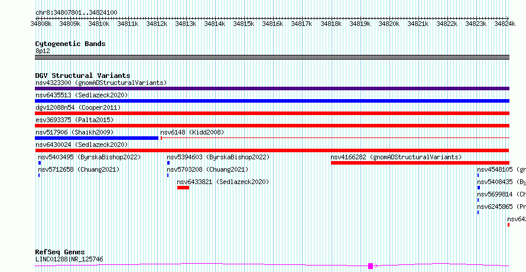Viewport: 526px width, 272px height.
Task: Click the 8p12 cytogenetic band bar
Action: 272,57
